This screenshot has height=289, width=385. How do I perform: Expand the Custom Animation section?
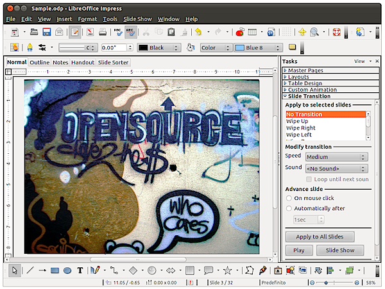pyautogui.click(x=330, y=90)
